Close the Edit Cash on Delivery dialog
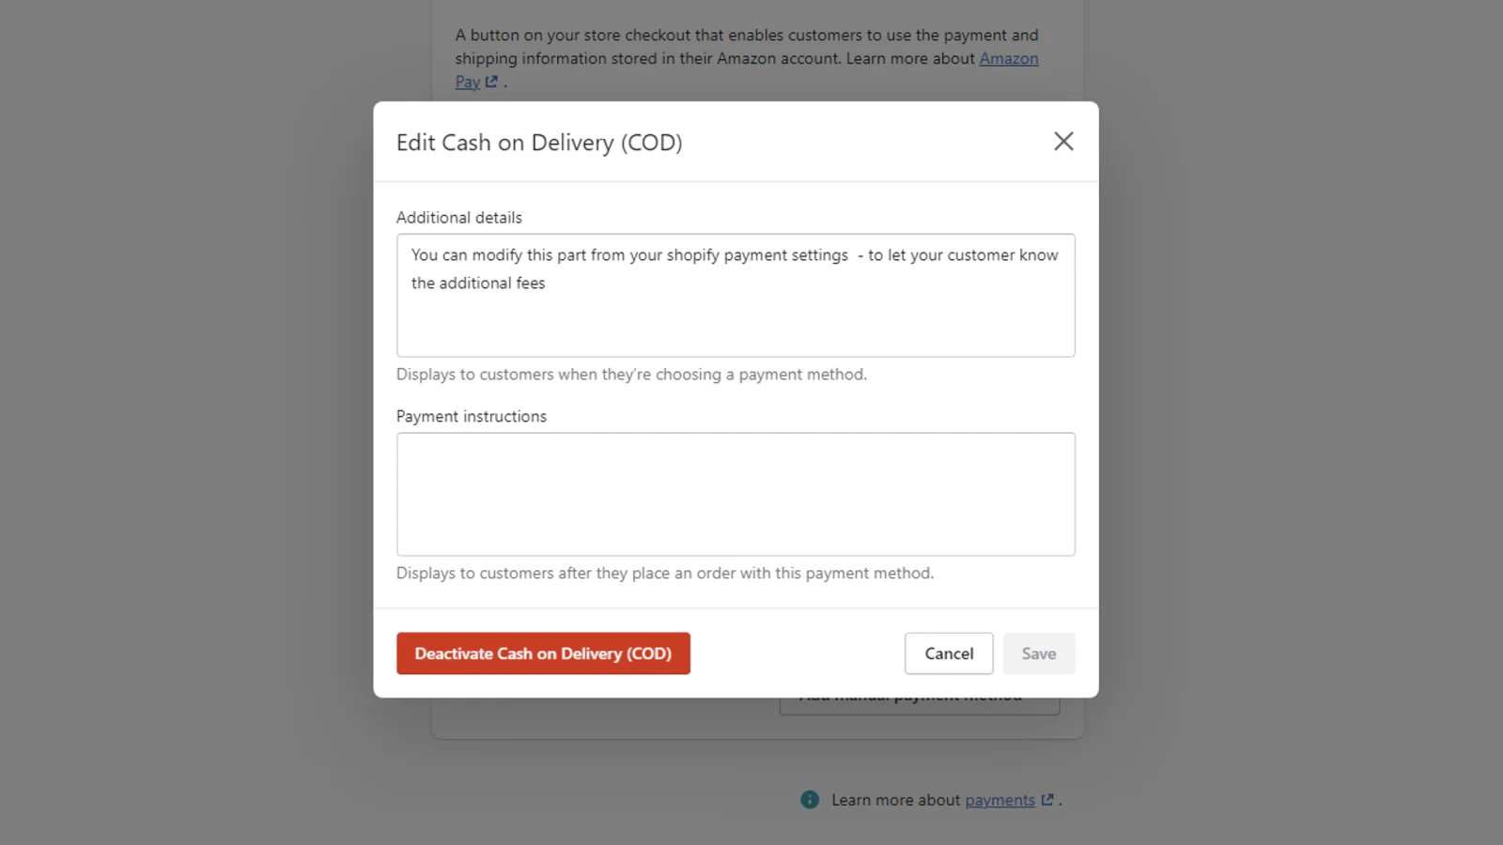The height and width of the screenshot is (845, 1503). click(x=1063, y=142)
